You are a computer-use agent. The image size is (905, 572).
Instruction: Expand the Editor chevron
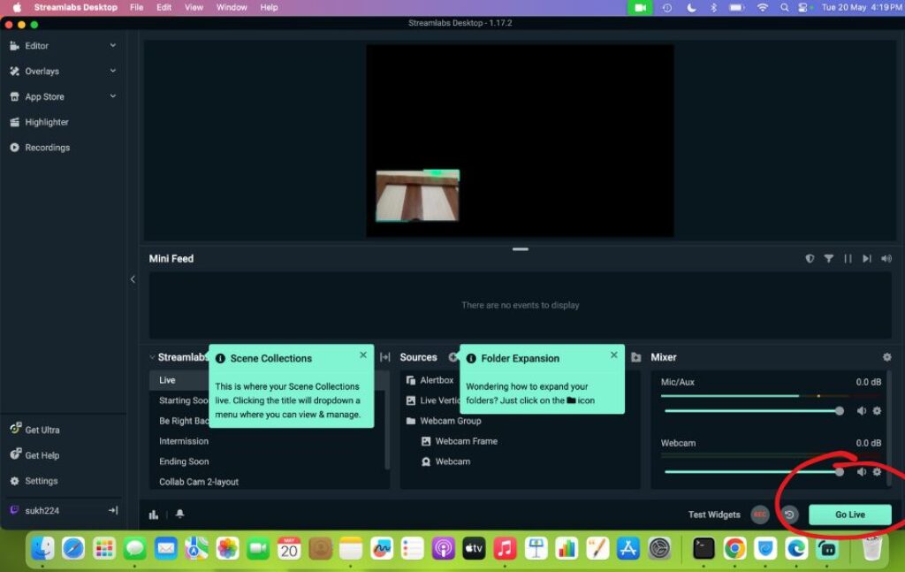coord(113,45)
